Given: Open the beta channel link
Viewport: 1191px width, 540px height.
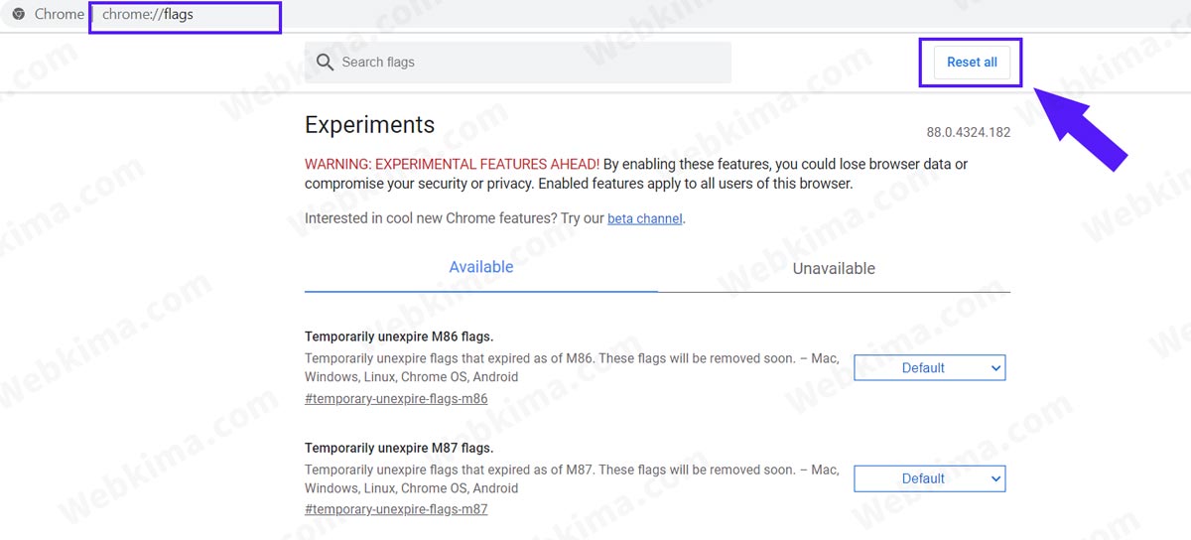Looking at the screenshot, I should (645, 218).
